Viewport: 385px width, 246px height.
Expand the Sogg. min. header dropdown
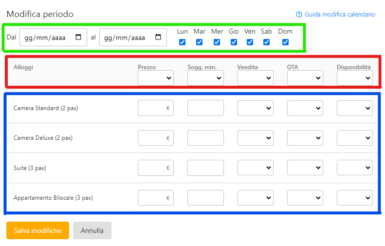pyautogui.click(x=205, y=78)
